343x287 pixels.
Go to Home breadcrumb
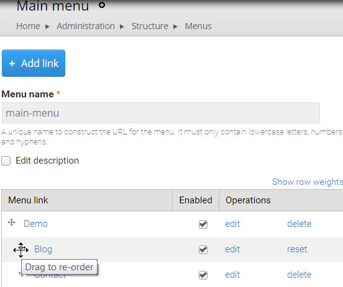(x=28, y=26)
